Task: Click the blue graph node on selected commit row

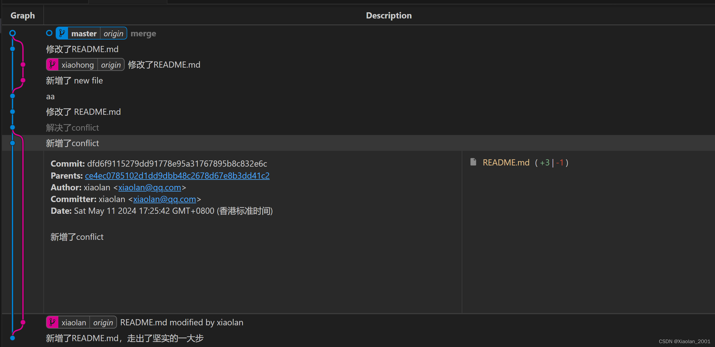Action: coord(12,143)
